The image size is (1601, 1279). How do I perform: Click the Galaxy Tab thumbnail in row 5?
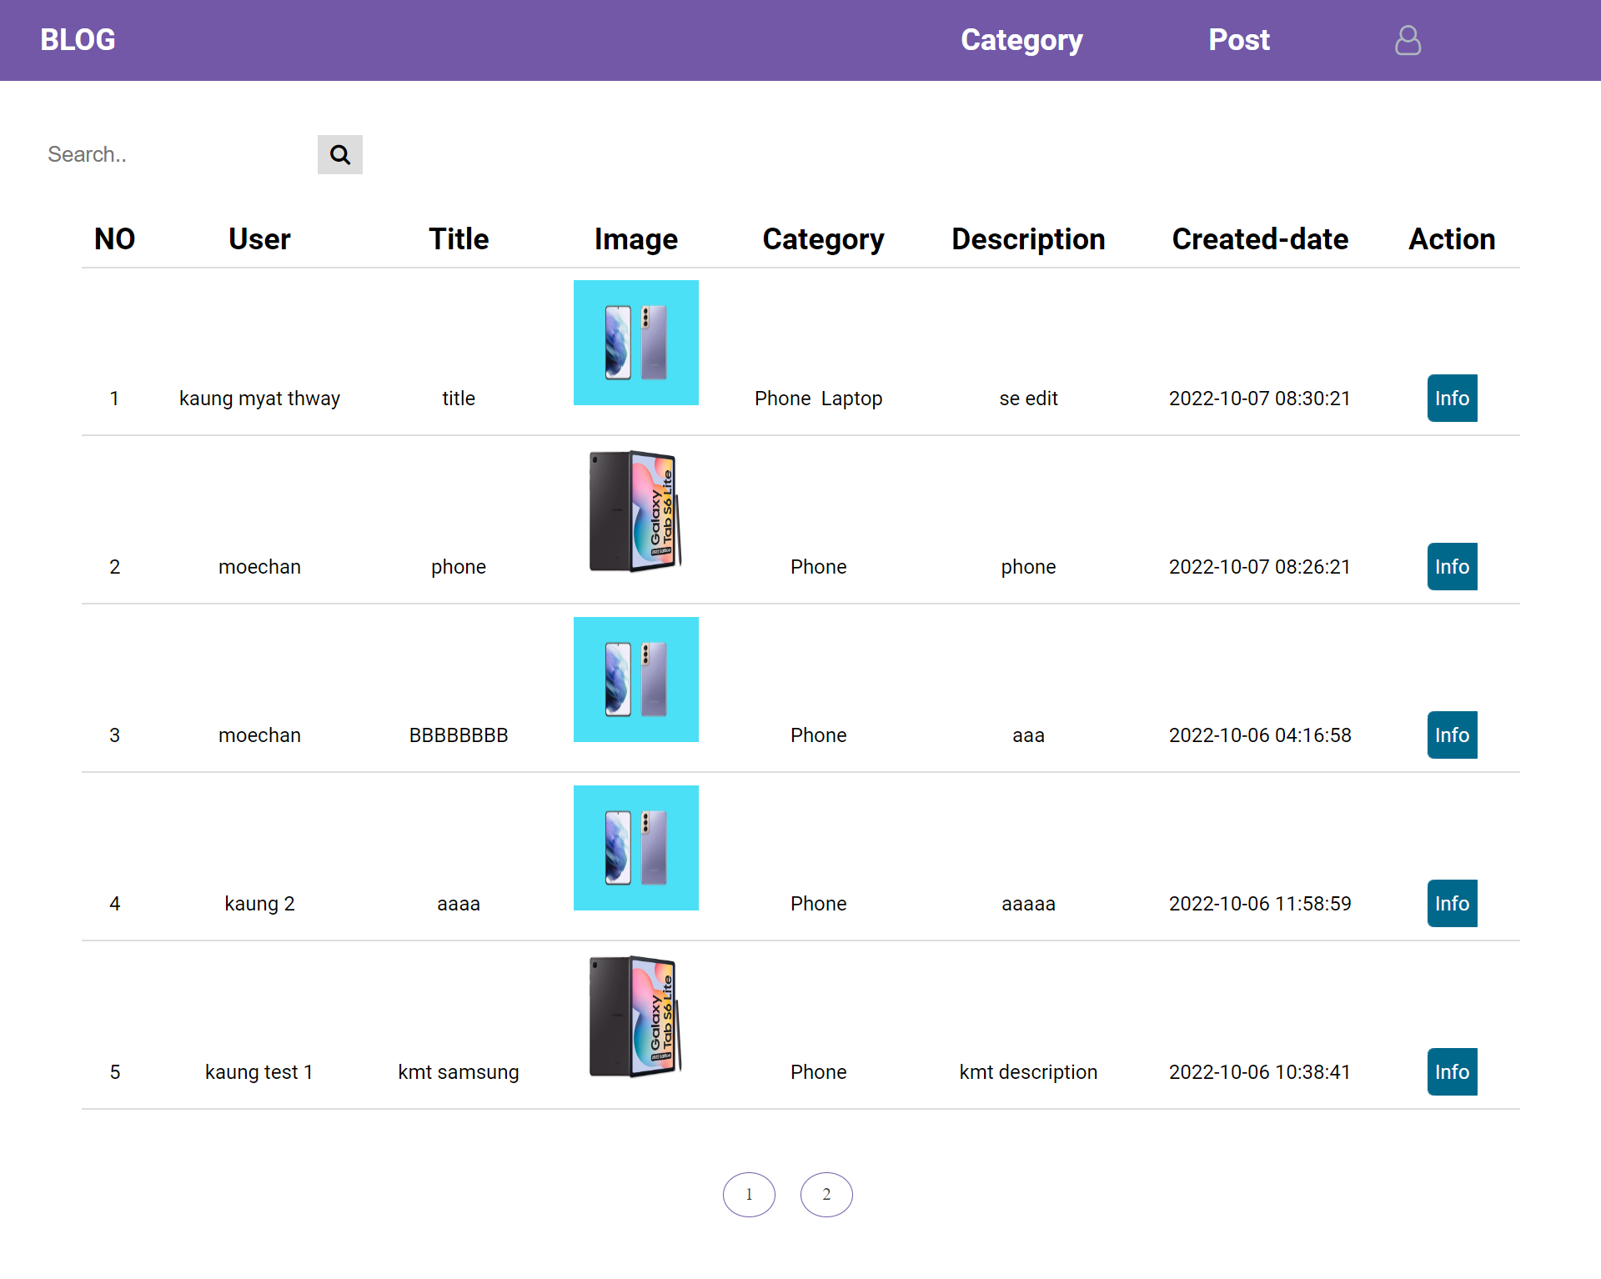(635, 1018)
